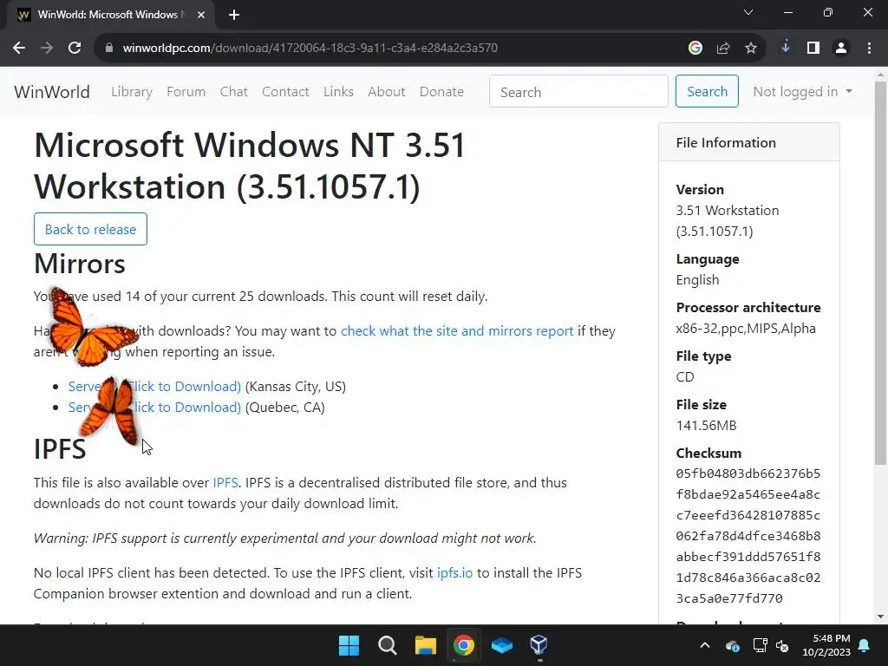Click the File size value 141.56MB

click(706, 425)
